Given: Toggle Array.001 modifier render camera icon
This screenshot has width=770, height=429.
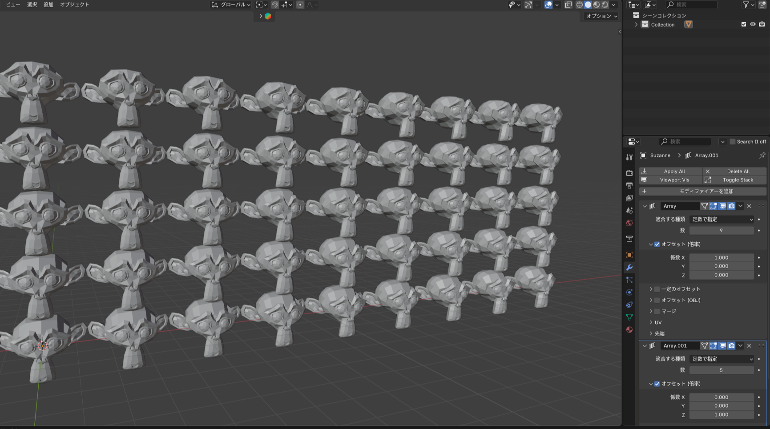Looking at the screenshot, I should coord(731,345).
